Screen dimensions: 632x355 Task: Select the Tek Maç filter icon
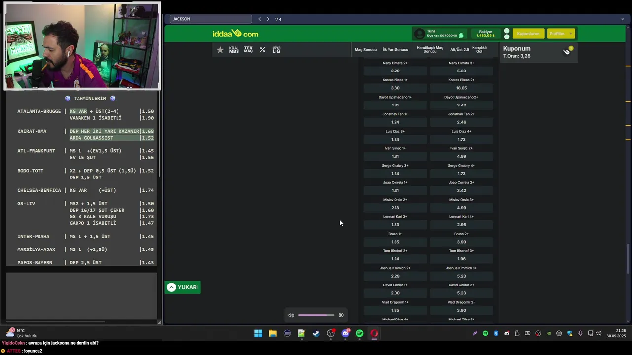point(248,50)
